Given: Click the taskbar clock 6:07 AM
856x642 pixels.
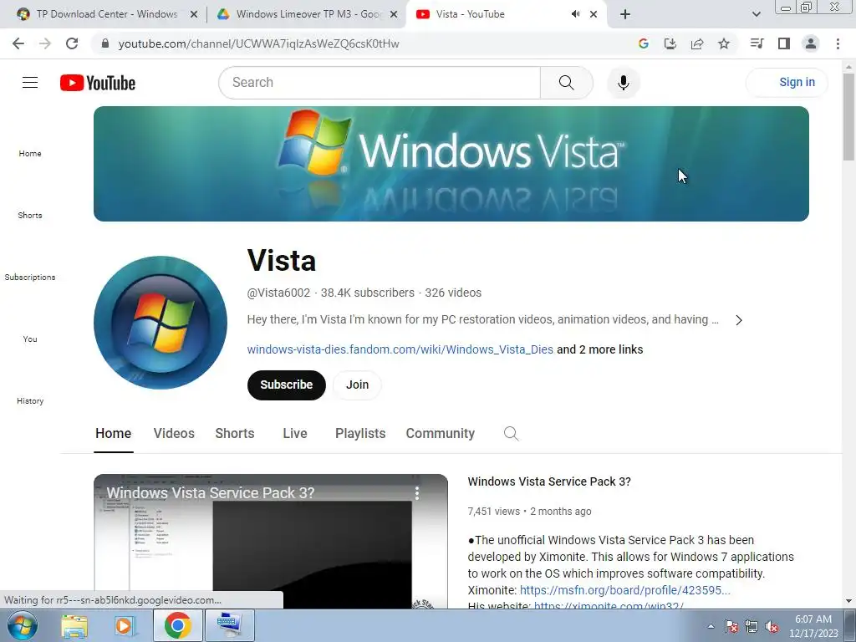Looking at the screenshot, I should tap(813, 625).
